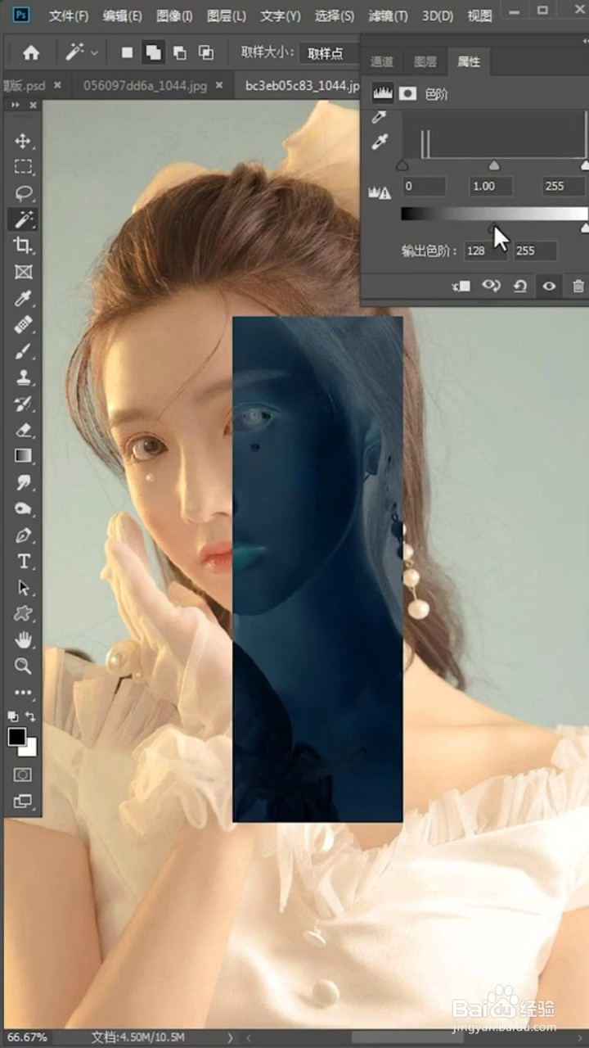
Task: Select the Custom Shape tool
Action: [x=23, y=613]
